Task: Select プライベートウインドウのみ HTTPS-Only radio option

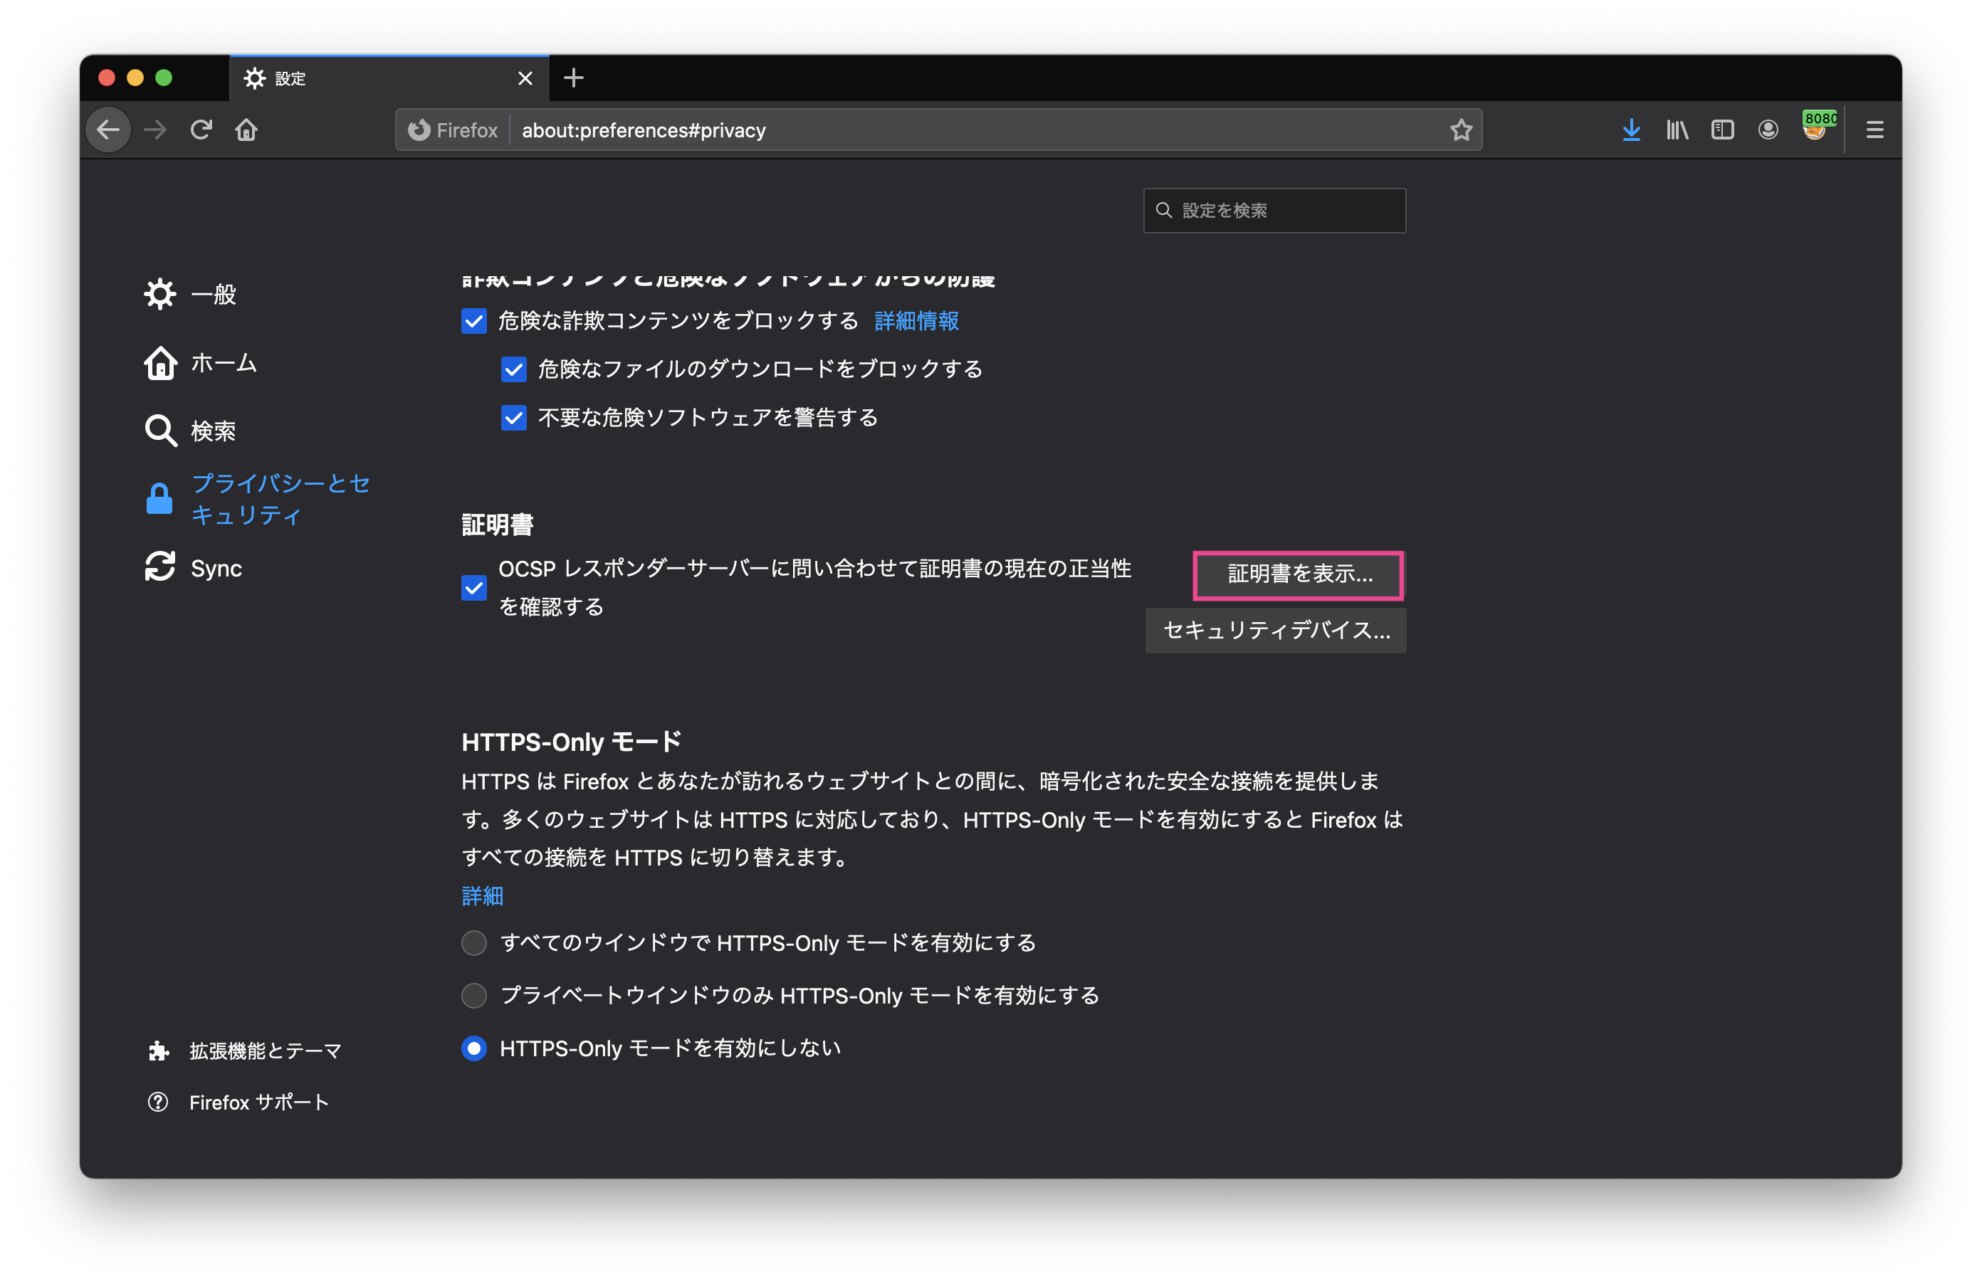Action: (x=474, y=995)
